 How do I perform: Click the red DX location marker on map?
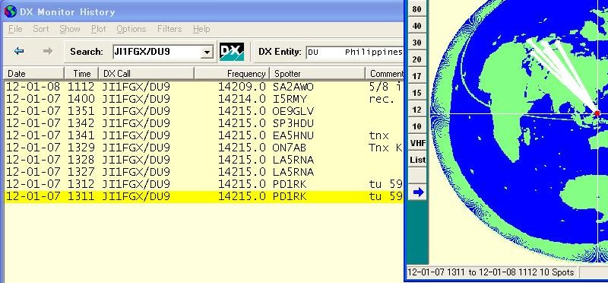pyautogui.click(x=597, y=113)
